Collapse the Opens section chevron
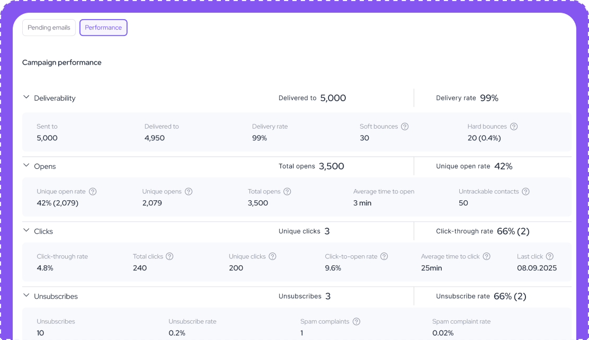589x340 pixels. pyautogui.click(x=26, y=165)
